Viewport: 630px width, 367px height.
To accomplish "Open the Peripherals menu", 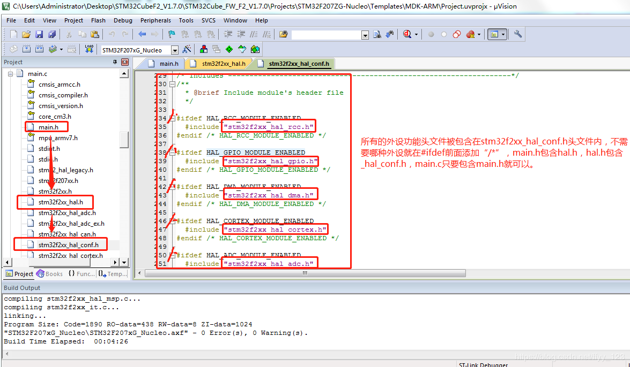I will pyautogui.click(x=155, y=20).
